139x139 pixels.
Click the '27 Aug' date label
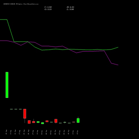point(33,132)
